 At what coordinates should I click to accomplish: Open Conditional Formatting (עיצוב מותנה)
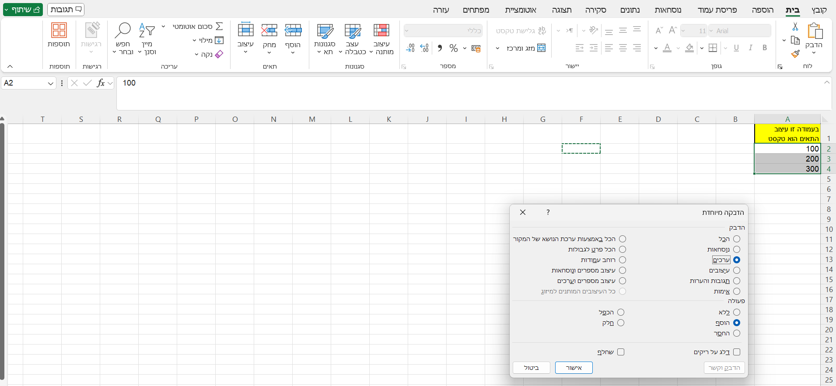coord(381,39)
